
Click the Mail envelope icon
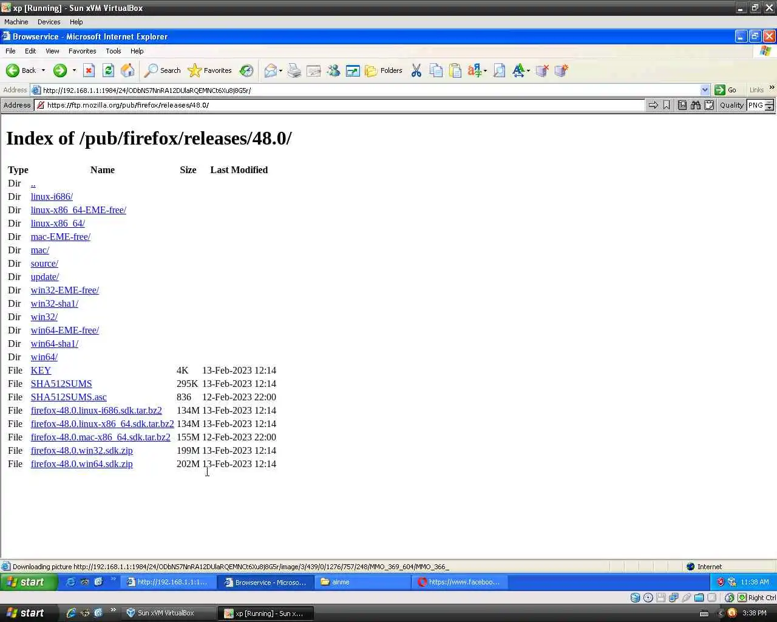(x=270, y=70)
